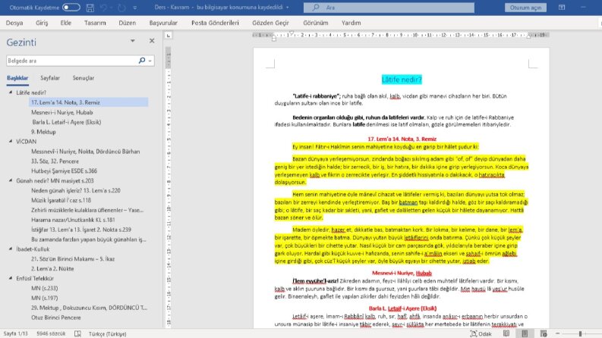Select the Sayfalar tab in Gezinti
The height and width of the screenshot is (338, 602).
pyautogui.click(x=50, y=78)
